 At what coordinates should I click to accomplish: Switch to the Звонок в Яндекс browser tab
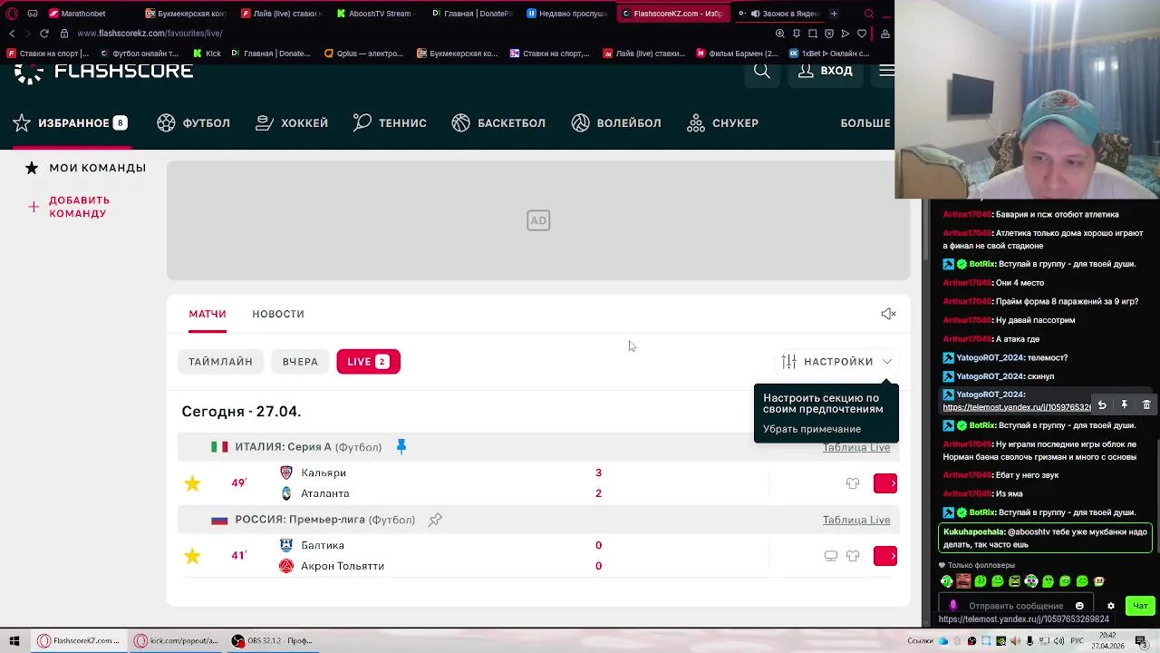point(779,14)
